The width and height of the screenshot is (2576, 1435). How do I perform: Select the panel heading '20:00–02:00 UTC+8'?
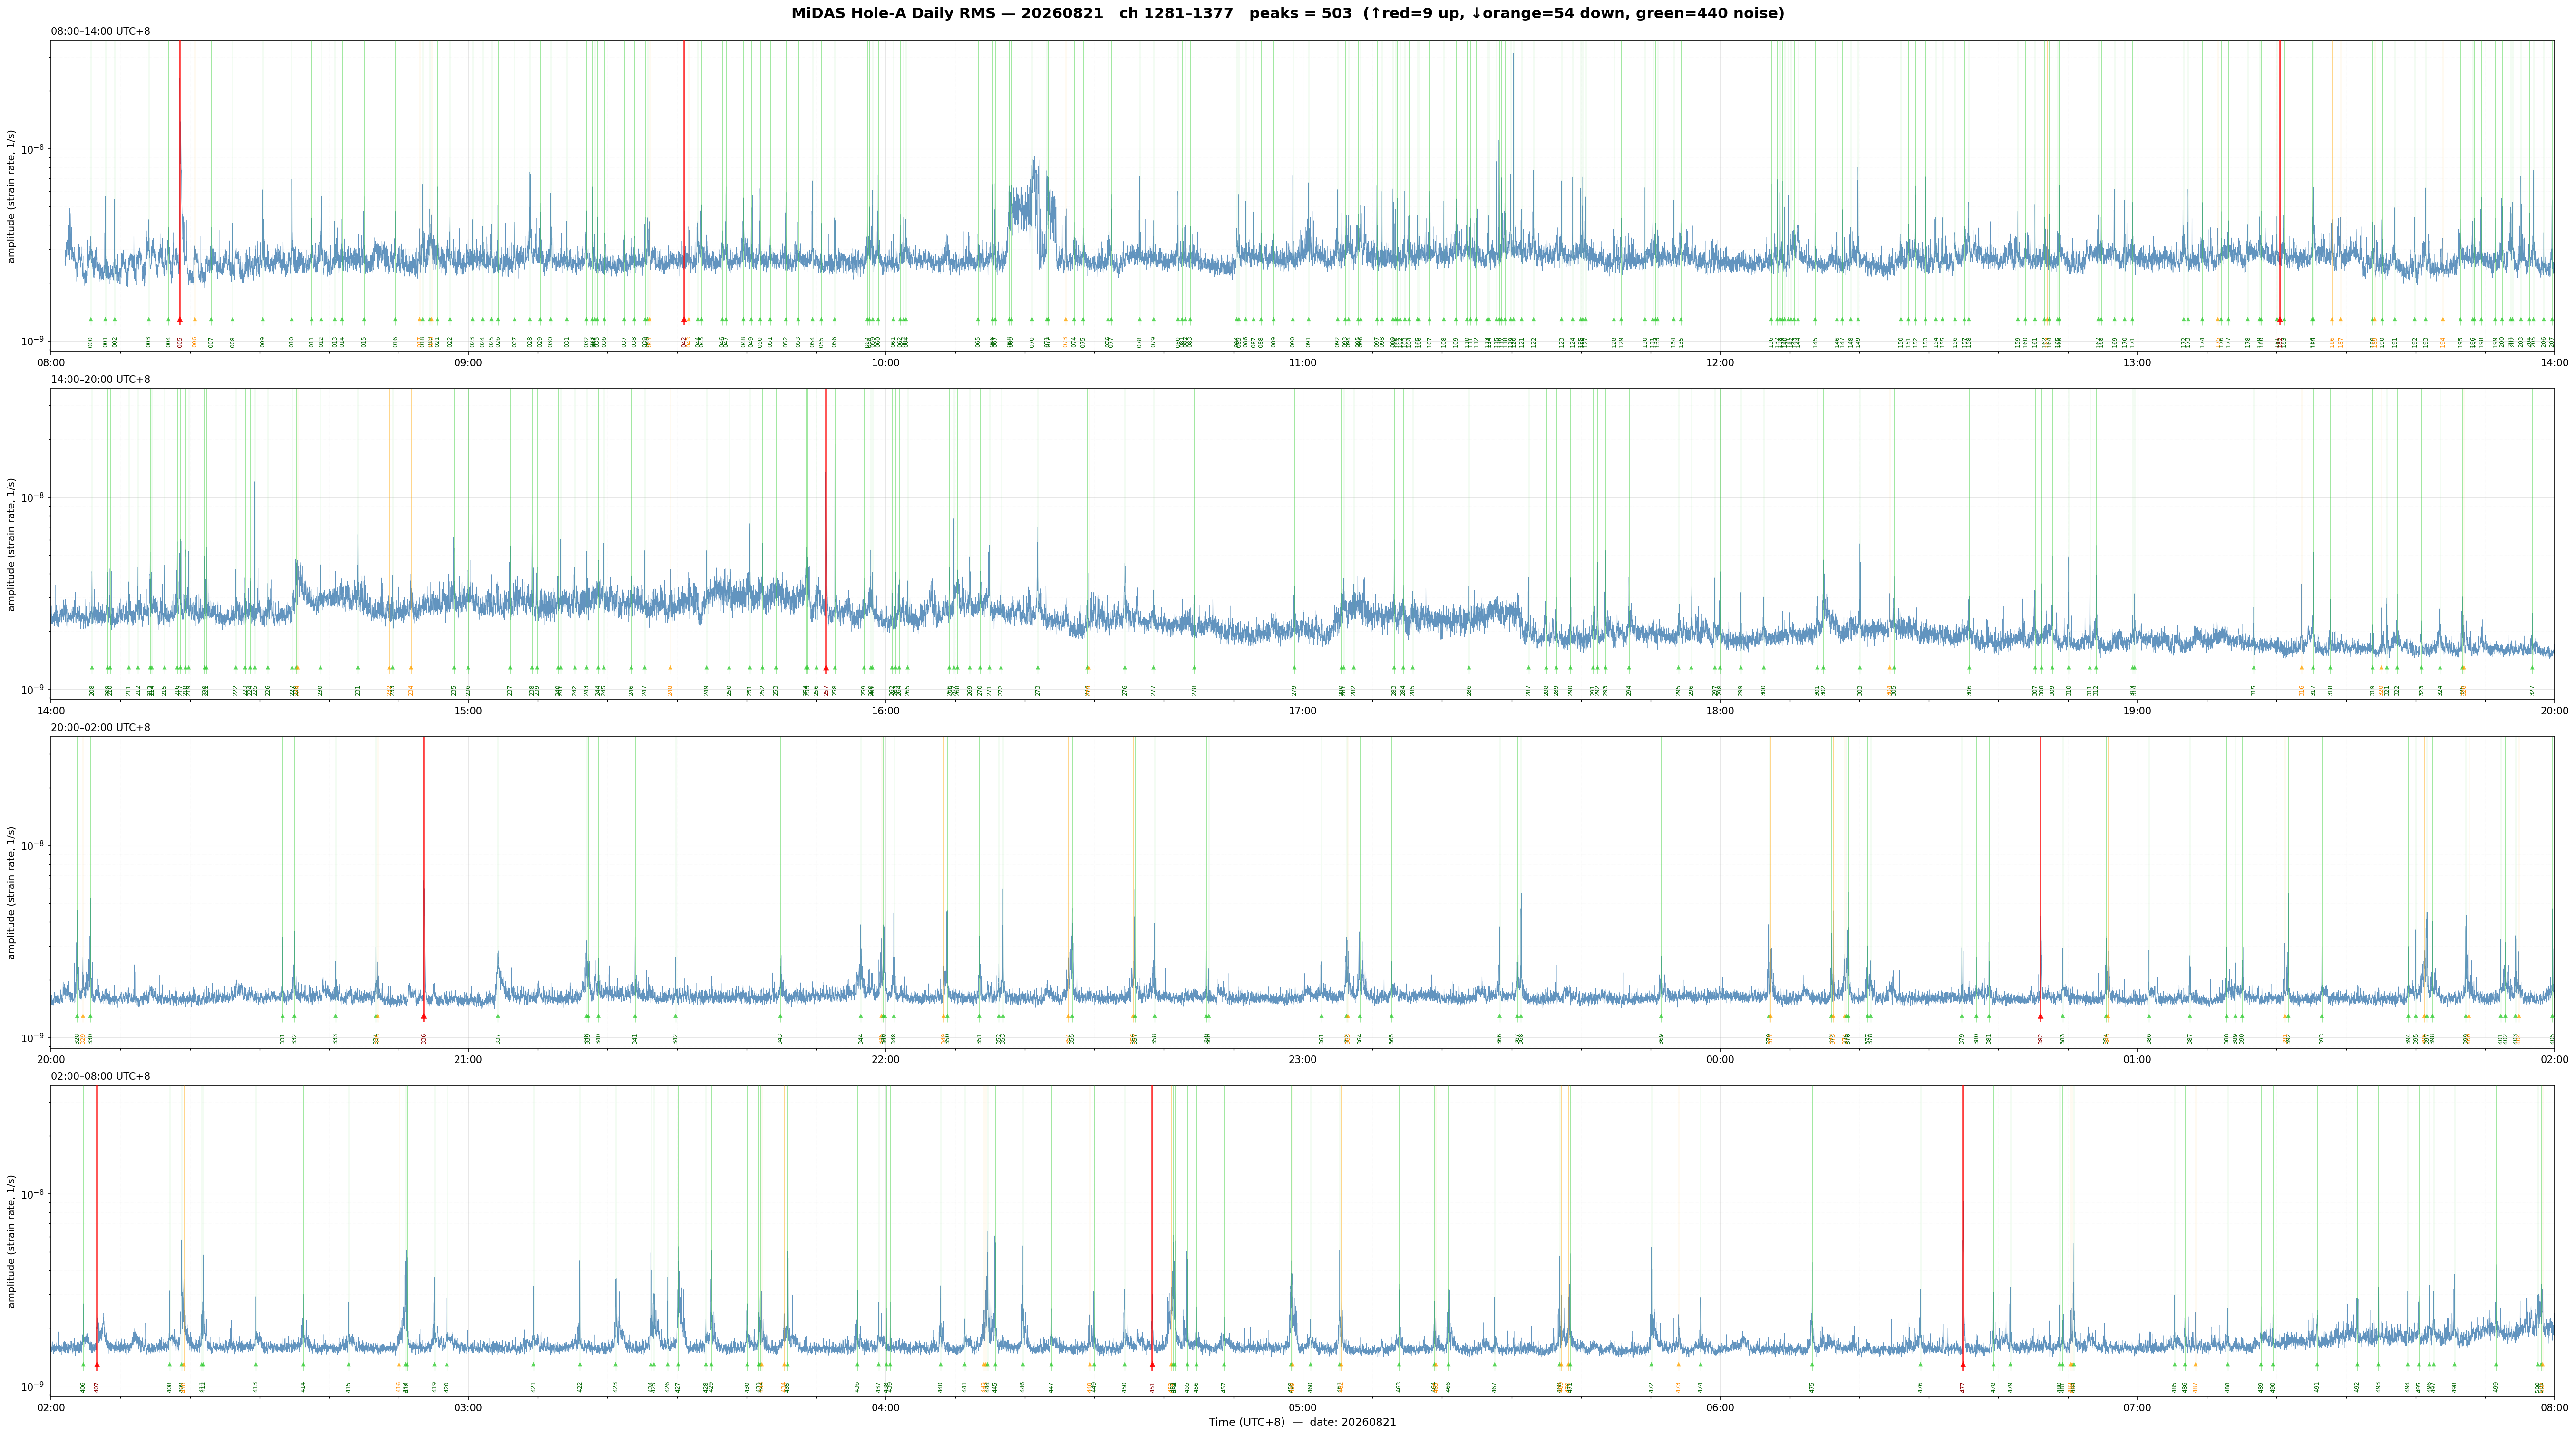pyautogui.click(x=101, y=728)
